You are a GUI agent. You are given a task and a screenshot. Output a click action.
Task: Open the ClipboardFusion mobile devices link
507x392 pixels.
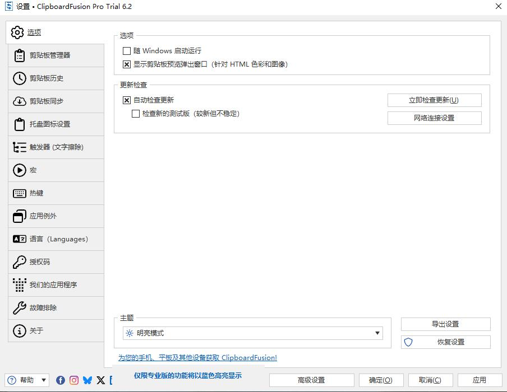(x=197, y=358)
